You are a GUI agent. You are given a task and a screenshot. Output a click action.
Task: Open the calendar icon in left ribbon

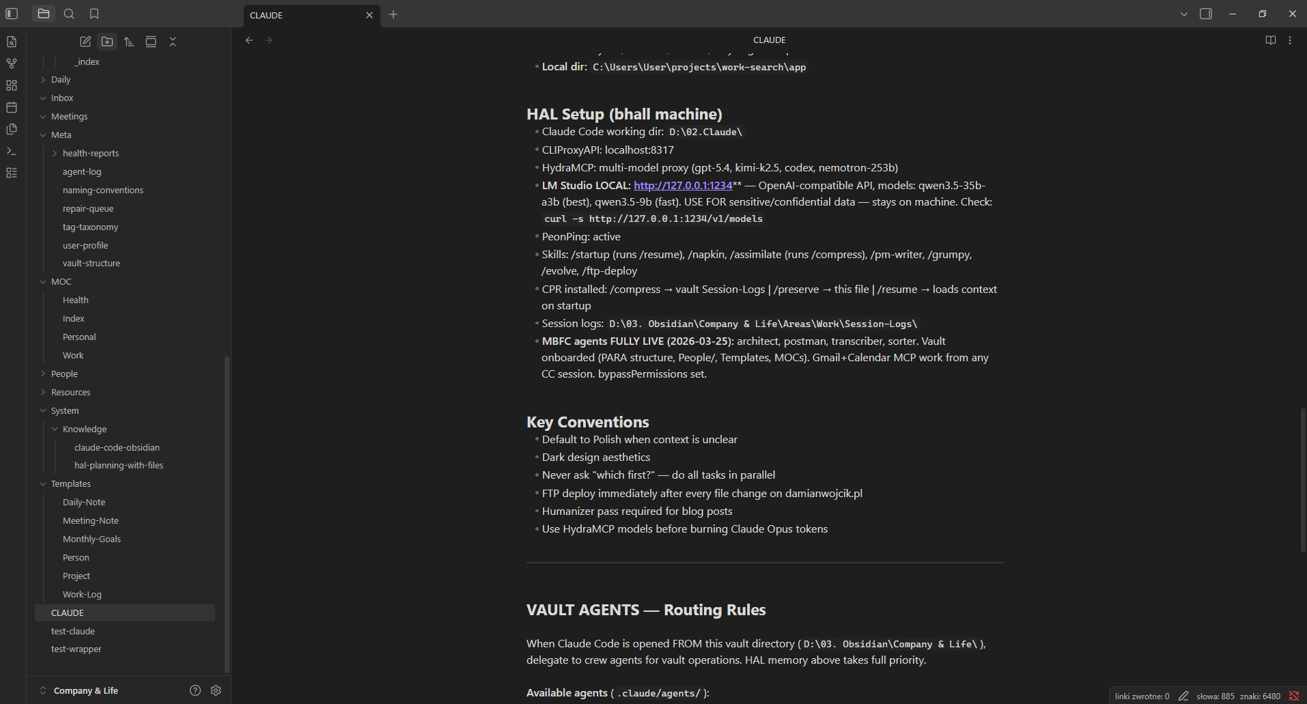tap(11, 107)
